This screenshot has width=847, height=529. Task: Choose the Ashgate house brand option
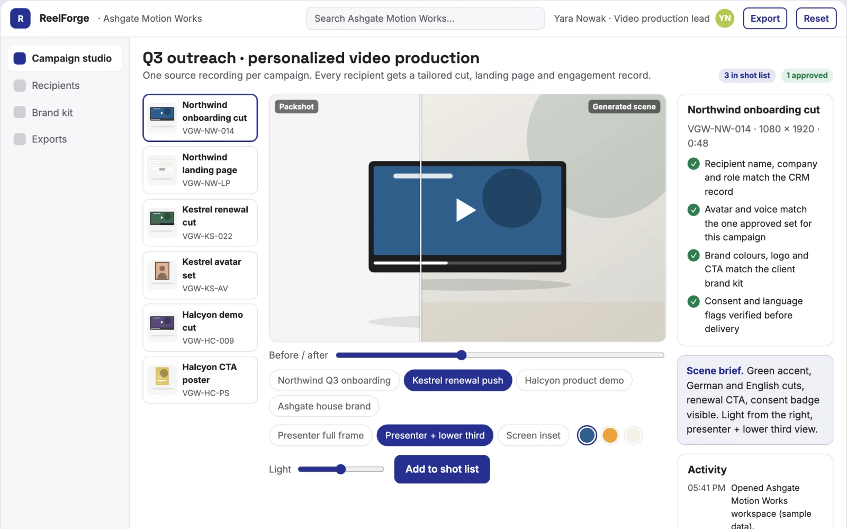(324, 406)
